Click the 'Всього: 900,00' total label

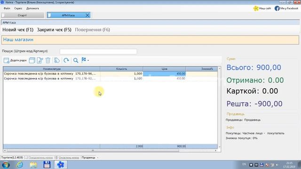tap(254, 68)
